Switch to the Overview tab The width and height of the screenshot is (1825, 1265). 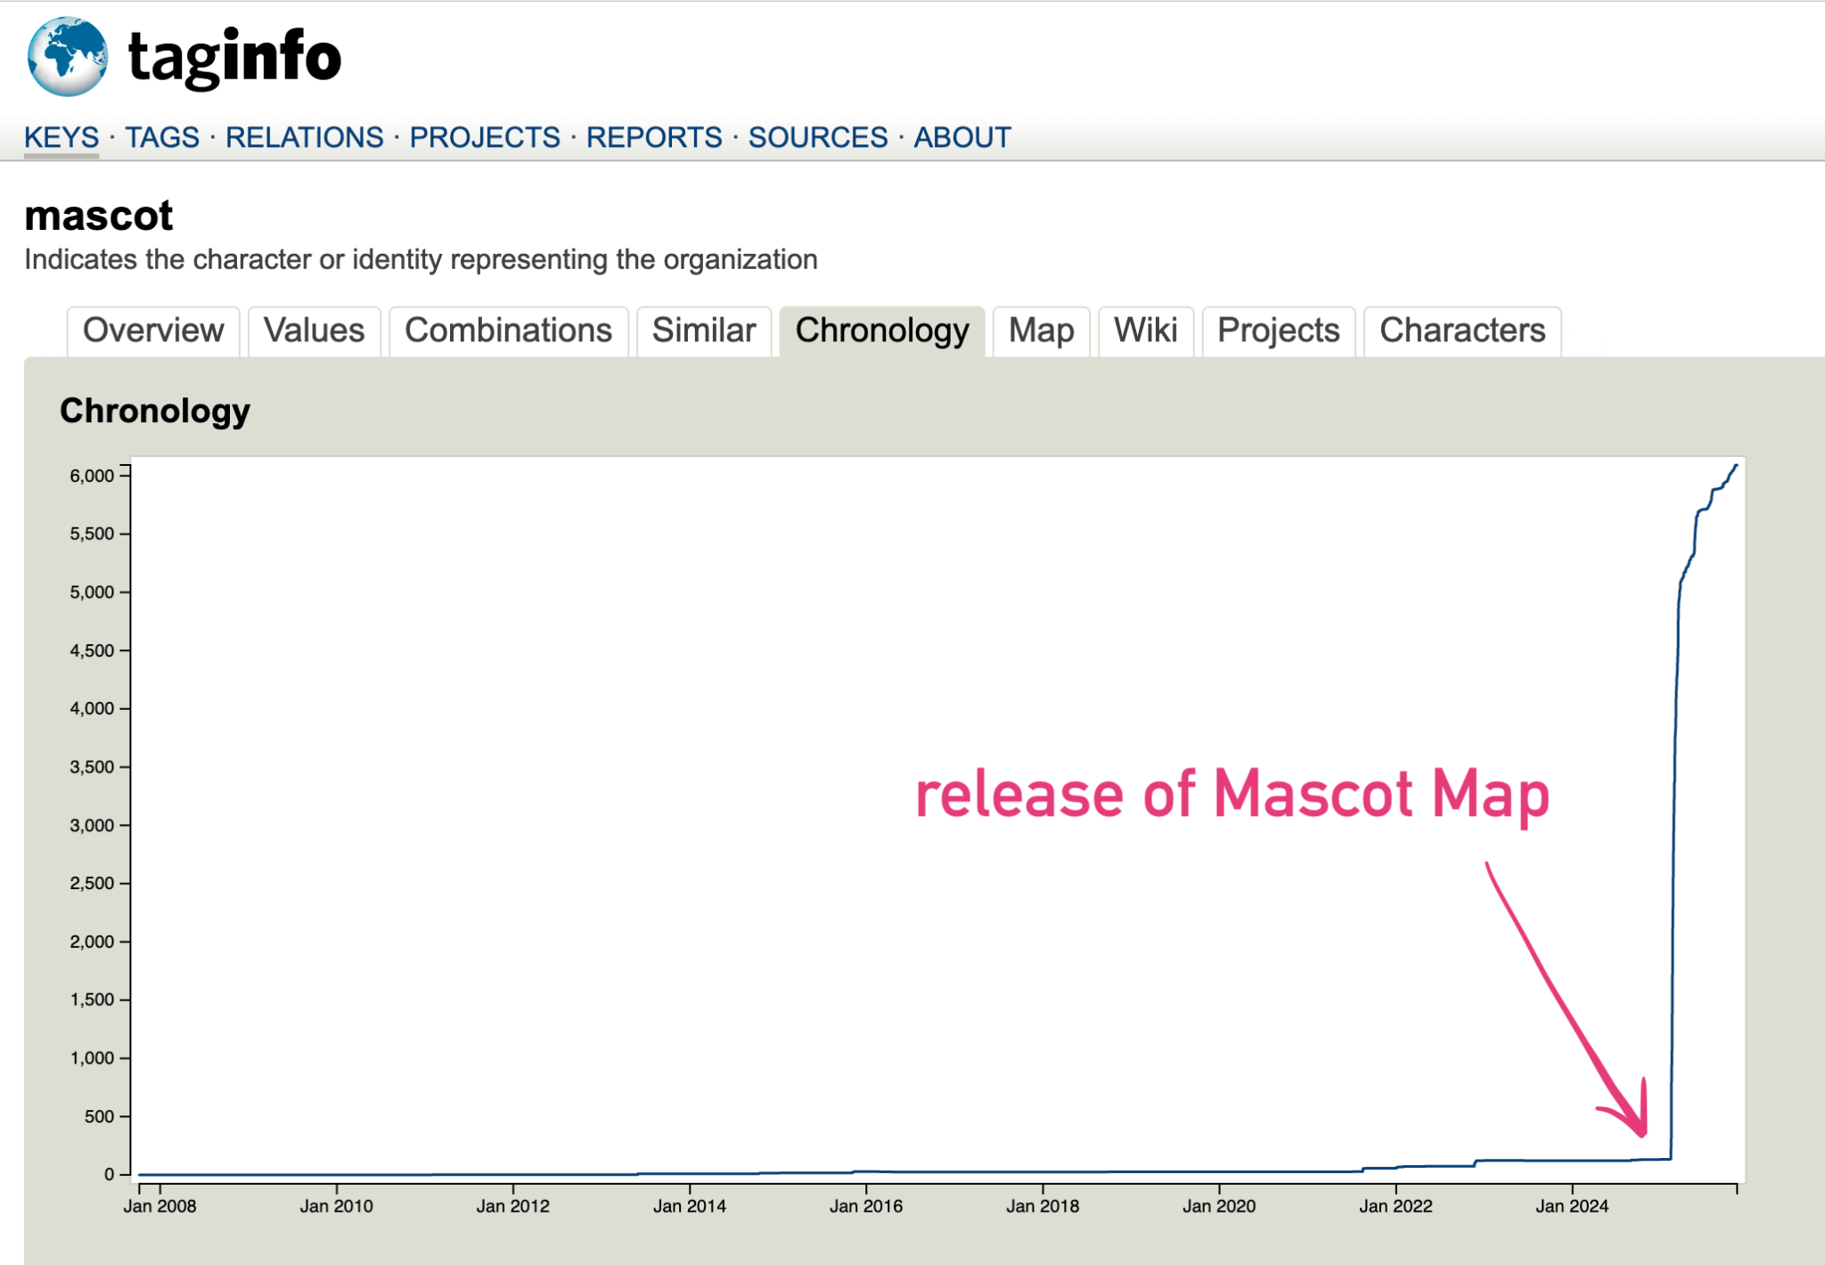tap(152, 330)
